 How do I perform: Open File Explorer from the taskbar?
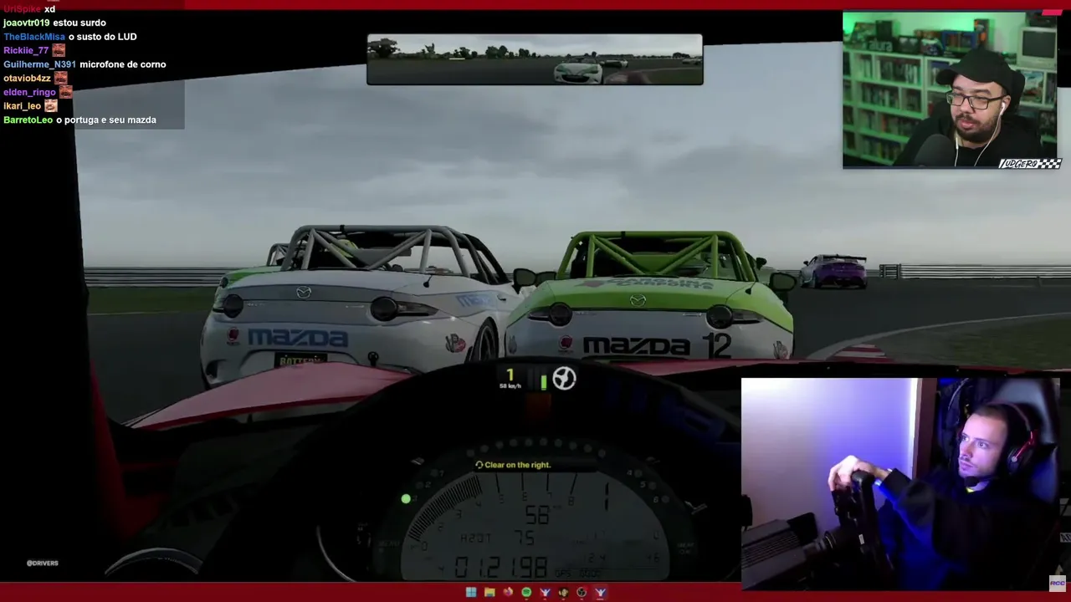[x=489, y=592]
